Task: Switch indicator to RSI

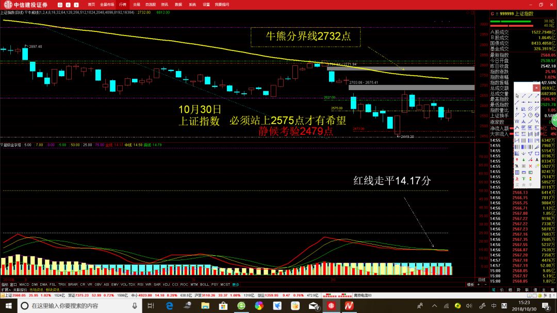Action: [x=140, y=285]
